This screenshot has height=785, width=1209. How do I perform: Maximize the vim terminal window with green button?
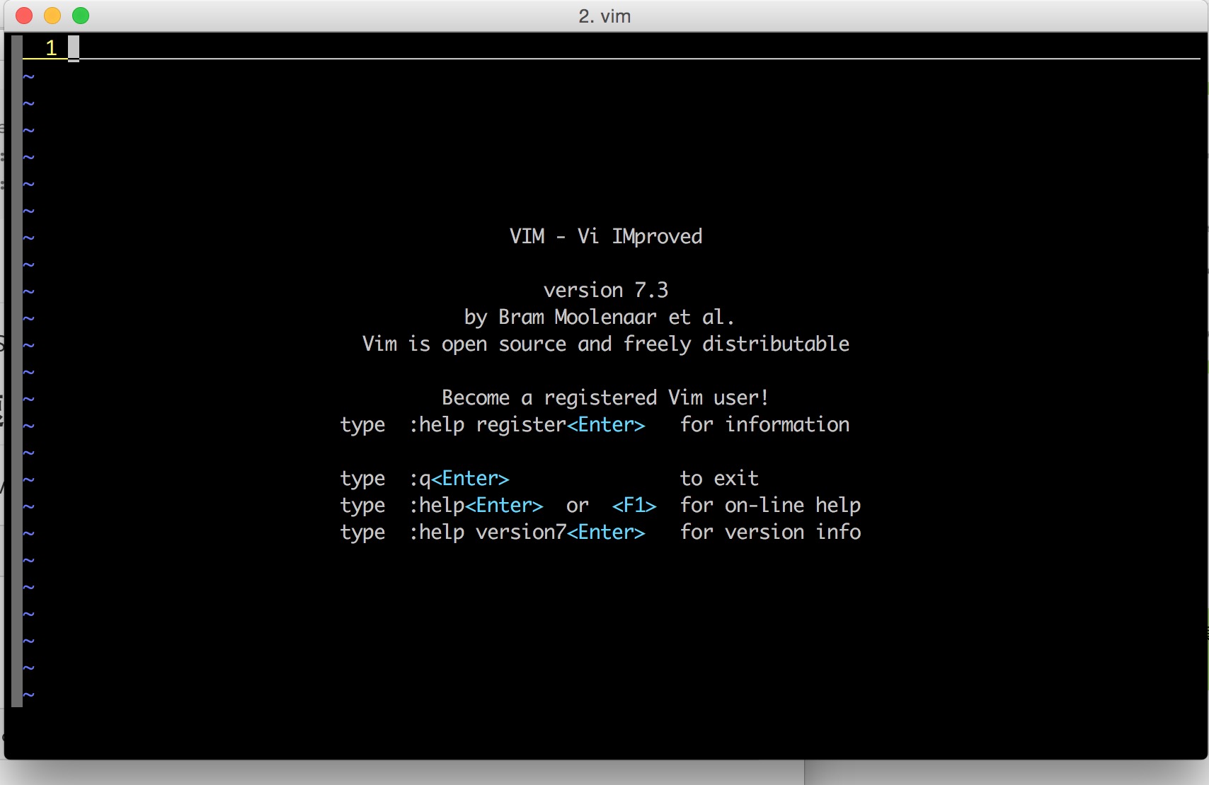pos(81,16)
